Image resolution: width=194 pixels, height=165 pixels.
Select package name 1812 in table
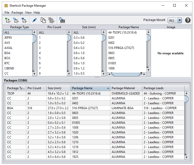[x=90, y=152]
